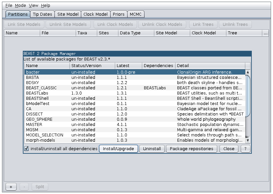Open the View menu
The width and height of the screenshot is (273, 194).
coord(33,6)
